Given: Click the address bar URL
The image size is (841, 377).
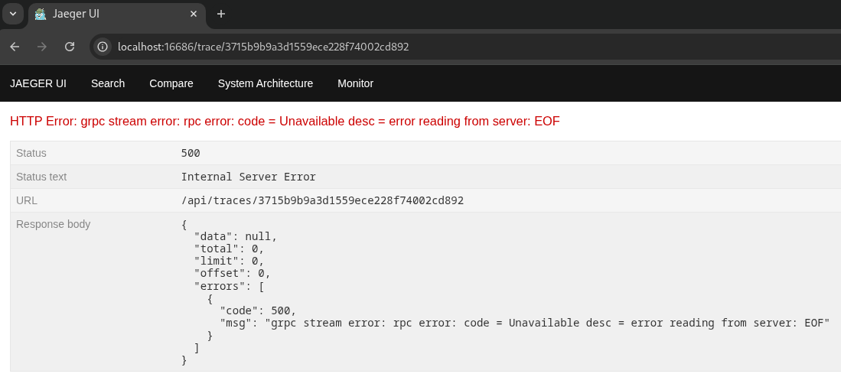Looking at the screenshot, I should click(x=263, y=47).
